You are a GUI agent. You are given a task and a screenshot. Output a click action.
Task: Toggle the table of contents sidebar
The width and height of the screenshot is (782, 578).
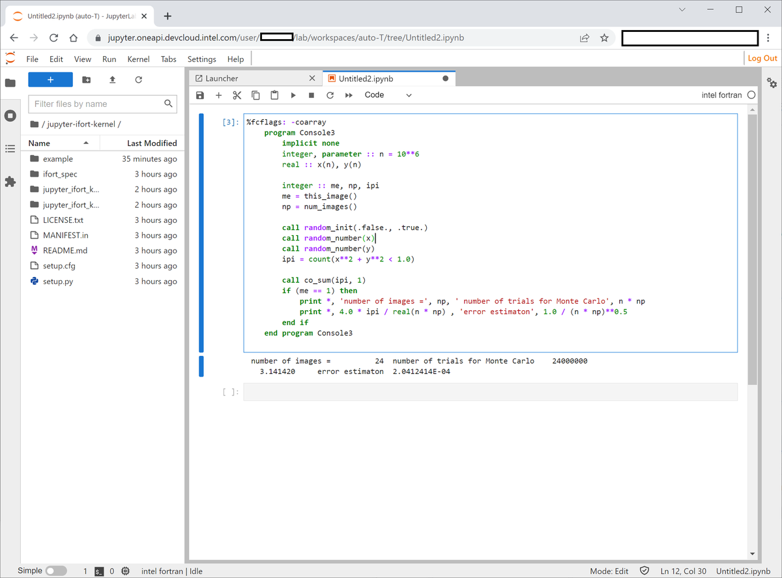(x=10, y=148)
